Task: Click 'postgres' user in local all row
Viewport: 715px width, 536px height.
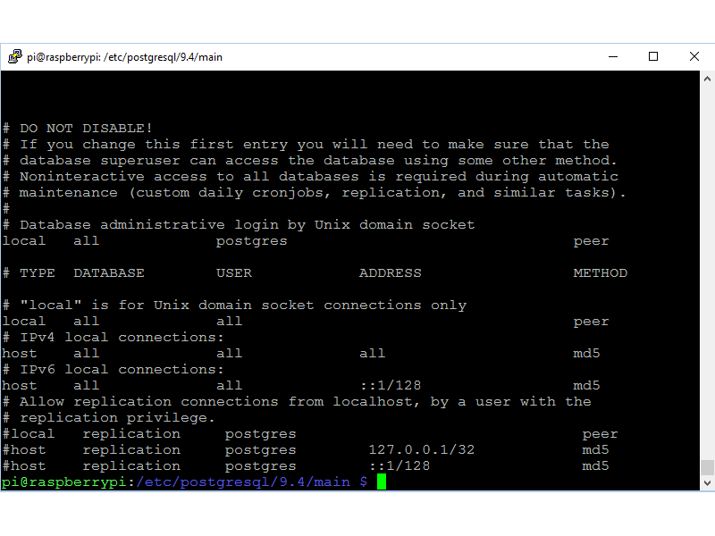Action: [x=252, y=241]
